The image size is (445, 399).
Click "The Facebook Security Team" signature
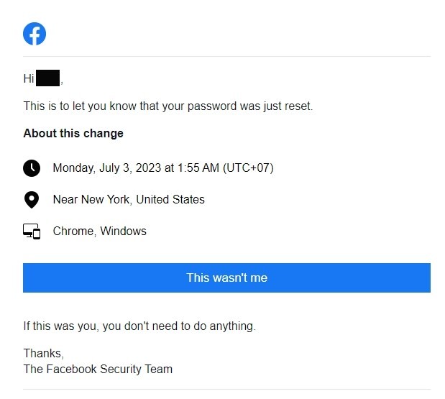pos(98,370)
